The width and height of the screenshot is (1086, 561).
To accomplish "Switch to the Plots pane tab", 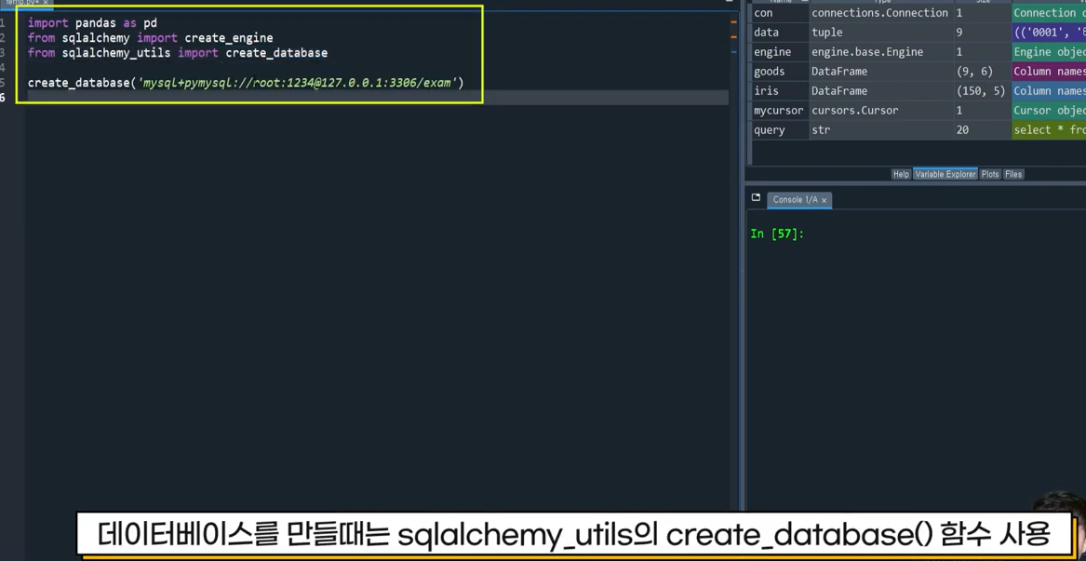I will coord(990,175).
